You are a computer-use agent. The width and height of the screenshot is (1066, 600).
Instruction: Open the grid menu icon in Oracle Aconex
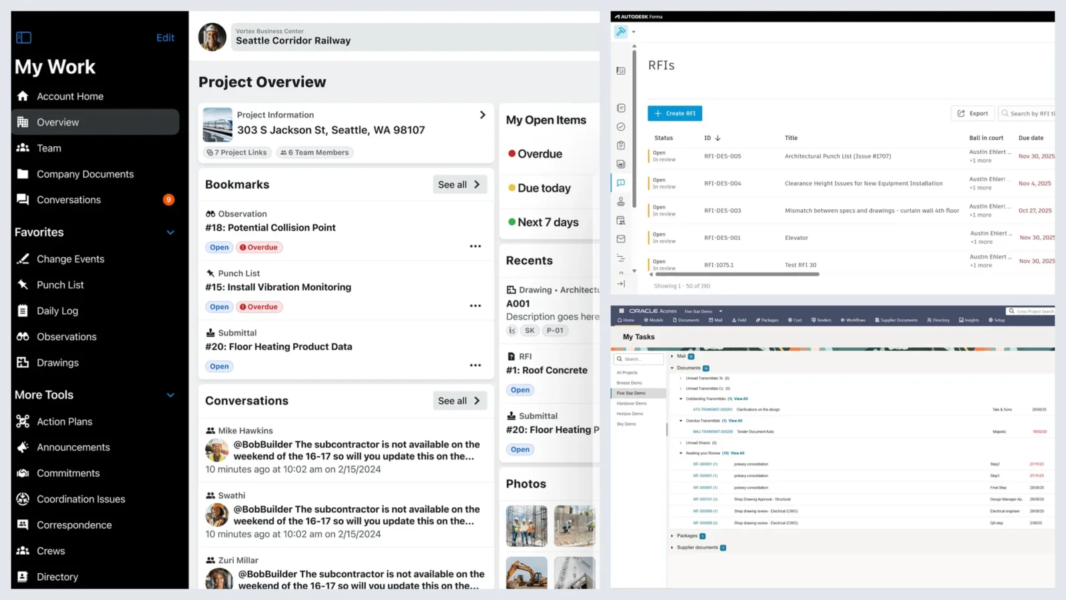[x=622, y=311]
